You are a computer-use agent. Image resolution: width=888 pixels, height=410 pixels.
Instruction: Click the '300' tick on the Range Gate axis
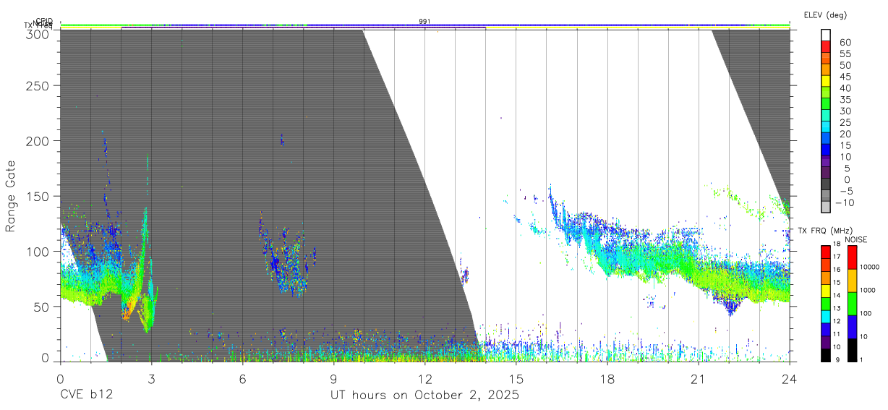(x=38, y=34)
